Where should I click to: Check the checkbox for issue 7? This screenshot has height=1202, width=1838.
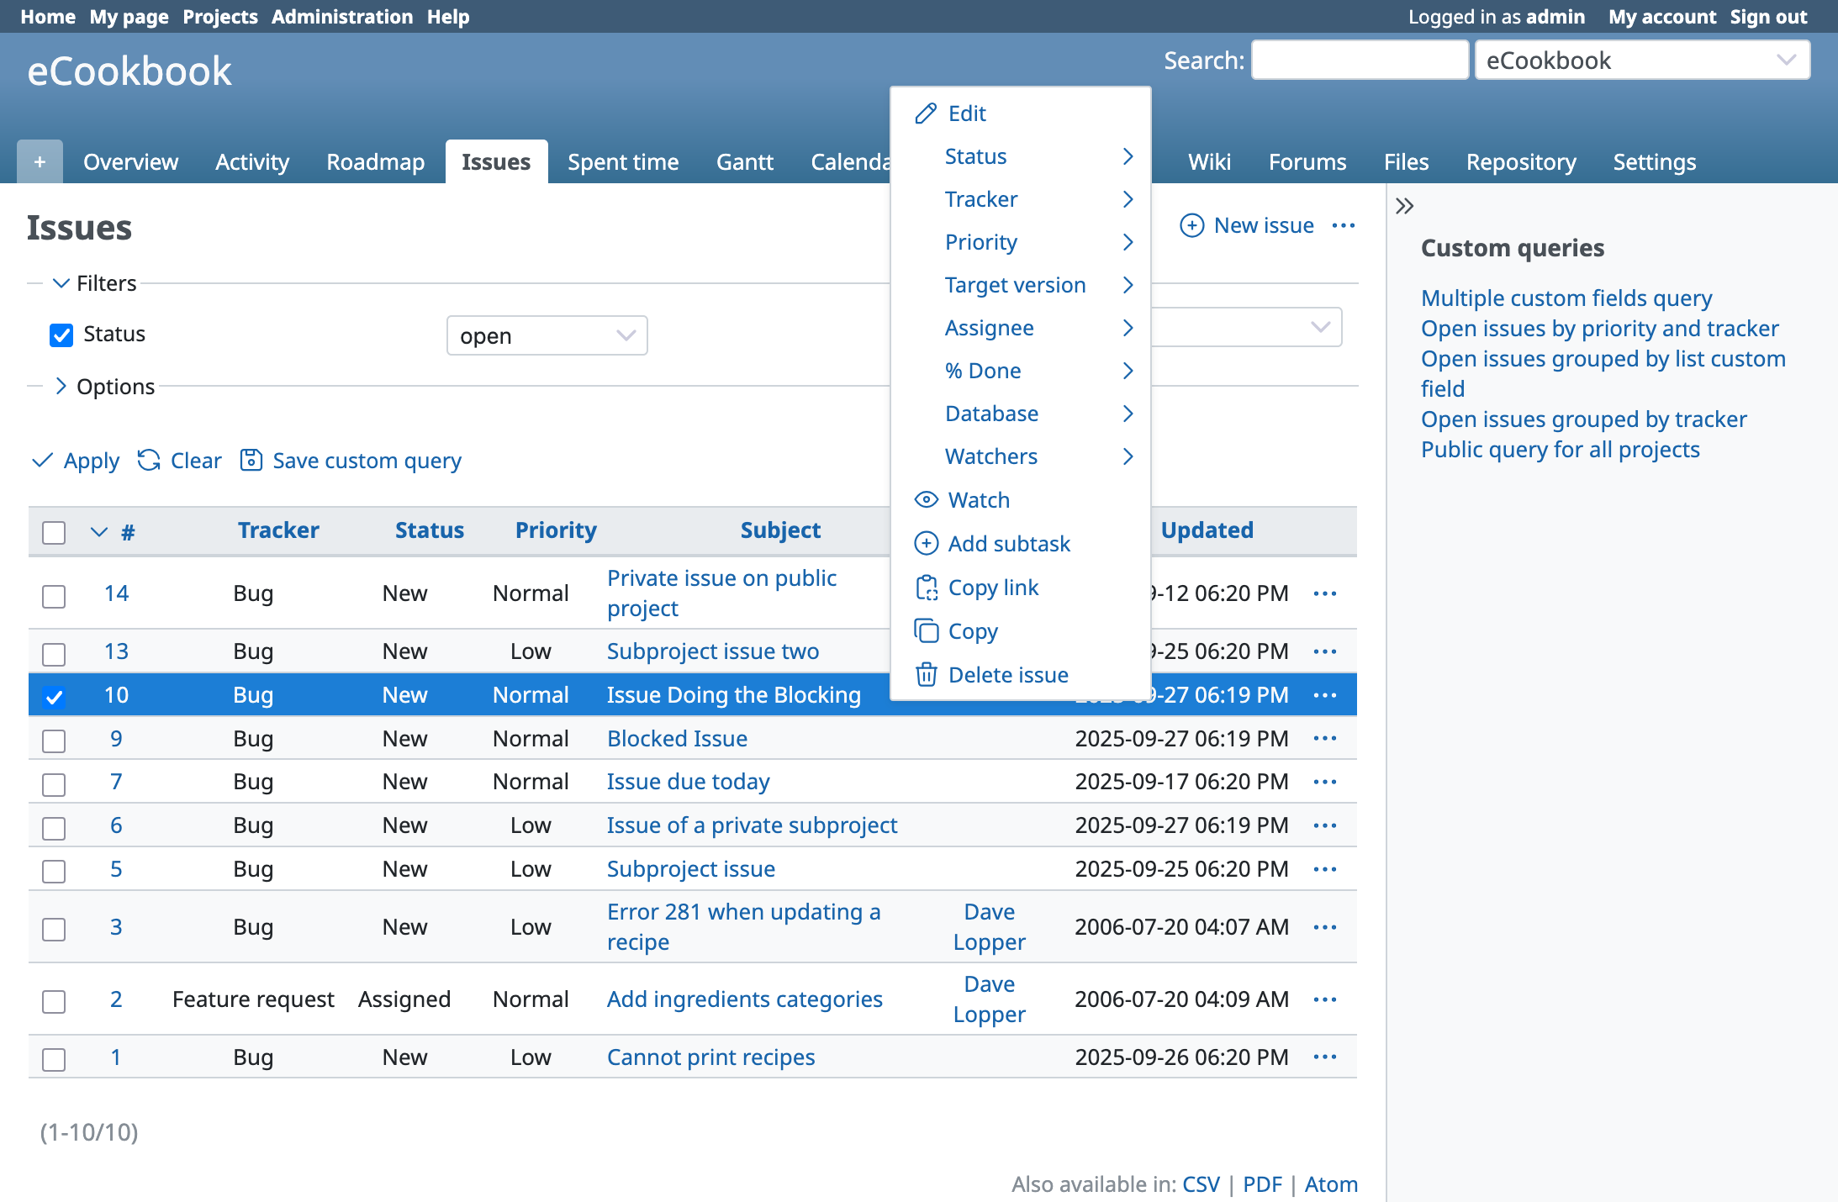coord(54,783)
